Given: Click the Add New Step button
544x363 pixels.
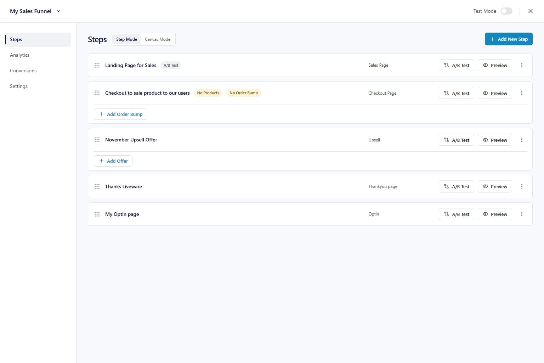Looking at the screenshot, I should 509,39.
